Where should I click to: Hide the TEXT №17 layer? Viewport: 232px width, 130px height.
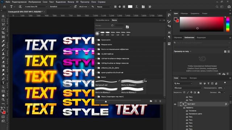pyautogui.click(x=175, y=104)
